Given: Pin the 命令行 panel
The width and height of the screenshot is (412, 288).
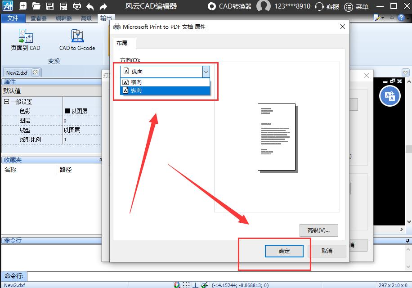Looking at the screenshot, I should tap(408, 240).
